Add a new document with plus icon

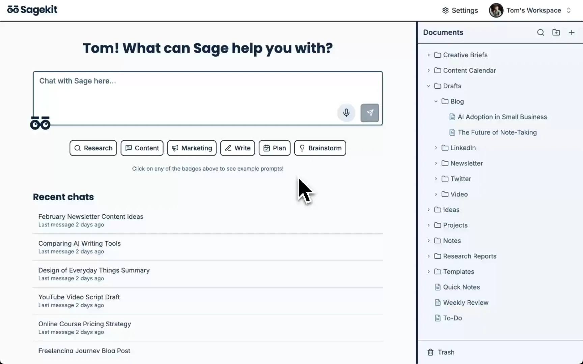572,32
